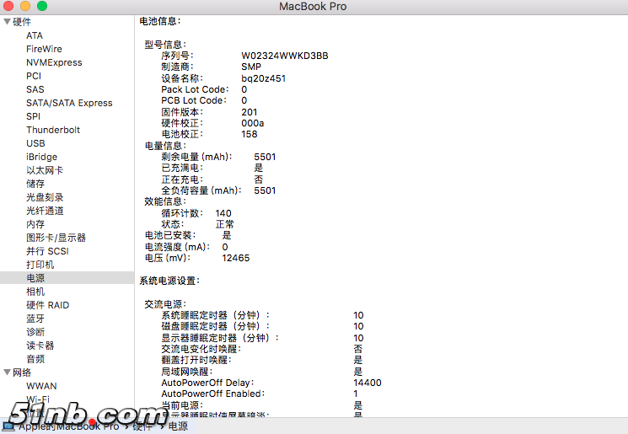Select PCI in the hardware list

click(x=34, y=76)
